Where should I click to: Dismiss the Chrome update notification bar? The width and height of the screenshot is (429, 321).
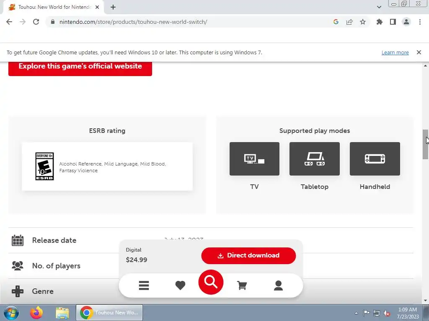click(419, 52)
